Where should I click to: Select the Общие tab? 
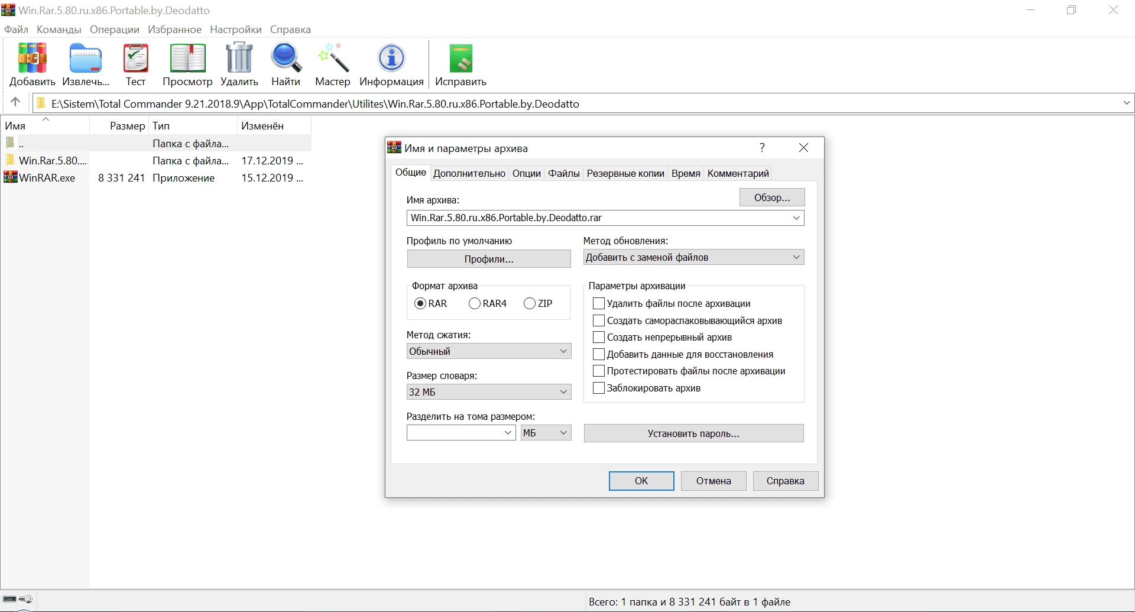410,172
